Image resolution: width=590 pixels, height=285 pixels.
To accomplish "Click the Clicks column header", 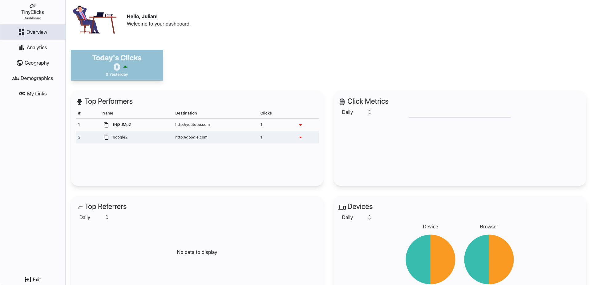I will point(266,113).
